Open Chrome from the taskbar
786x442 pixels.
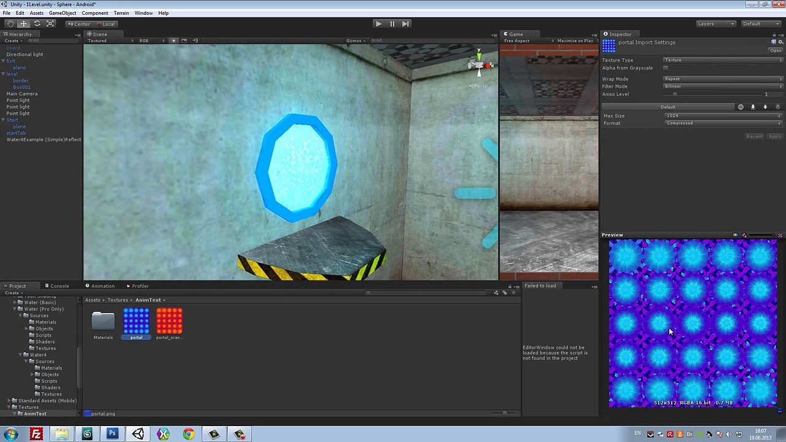(x=189, y=434)
